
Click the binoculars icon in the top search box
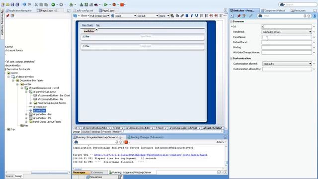pos(282,4)
